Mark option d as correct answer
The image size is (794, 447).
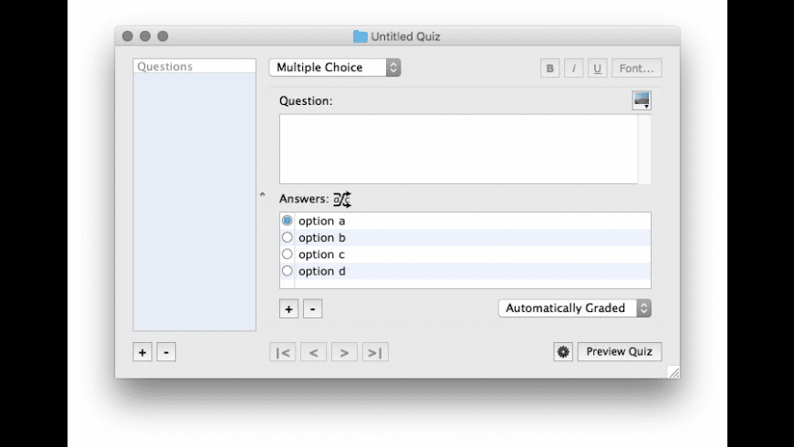(x=287, y=271)
